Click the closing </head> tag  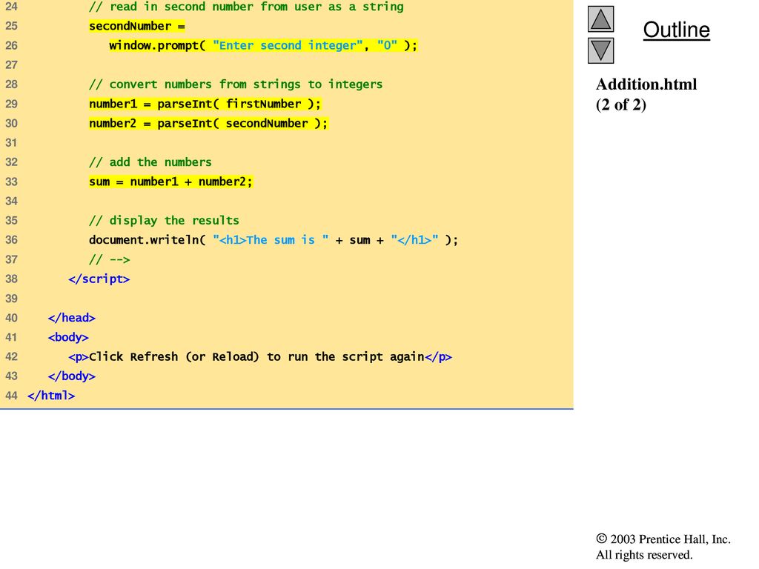pyautogui.click(x=72, y=318)
